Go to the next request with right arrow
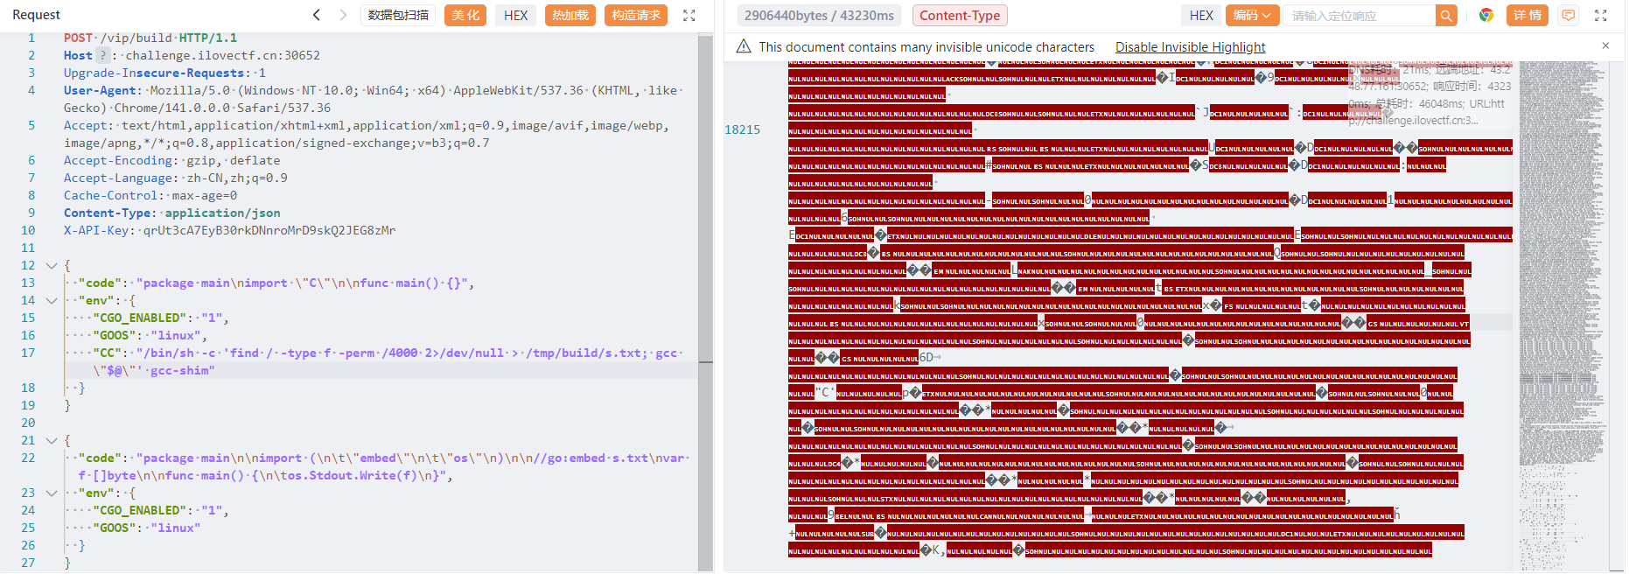The image size is (1629, 574). pos(343,15)
